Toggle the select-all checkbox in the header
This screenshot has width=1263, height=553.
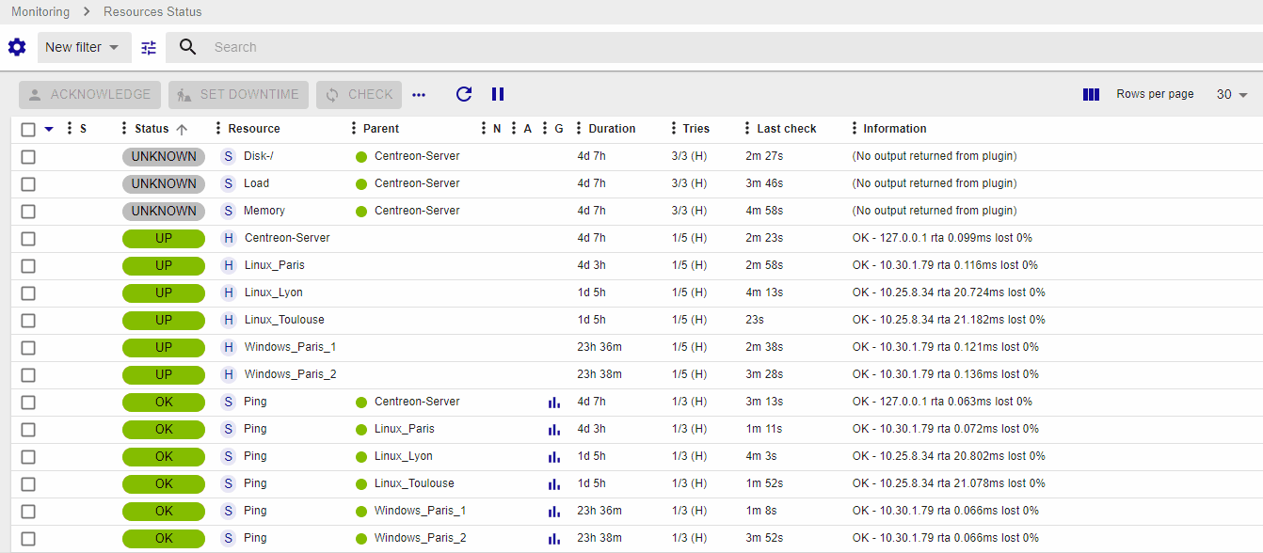tap(28, 130)
